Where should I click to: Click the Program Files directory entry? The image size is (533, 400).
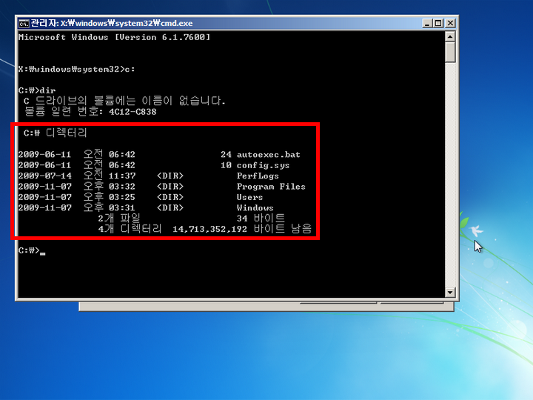tap(271, 187)
